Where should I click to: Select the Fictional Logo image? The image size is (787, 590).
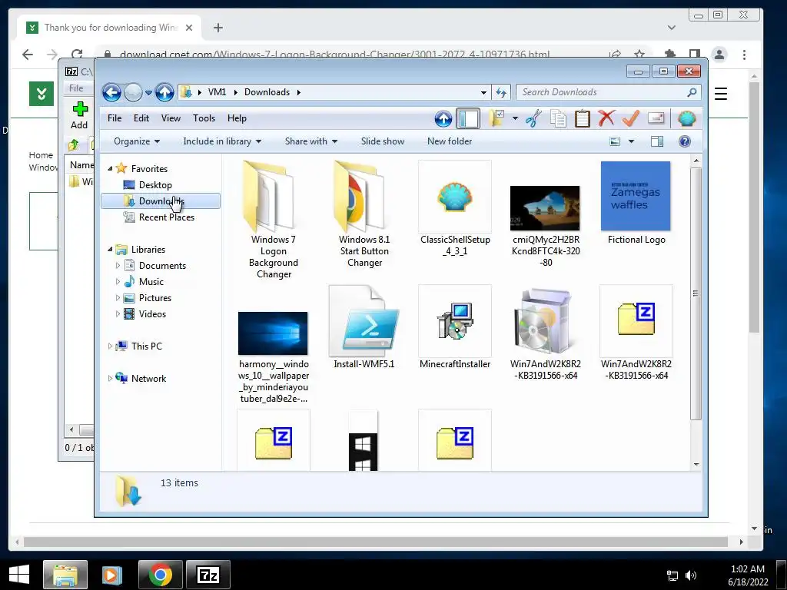pyautogui.click(x=636, y=203)
